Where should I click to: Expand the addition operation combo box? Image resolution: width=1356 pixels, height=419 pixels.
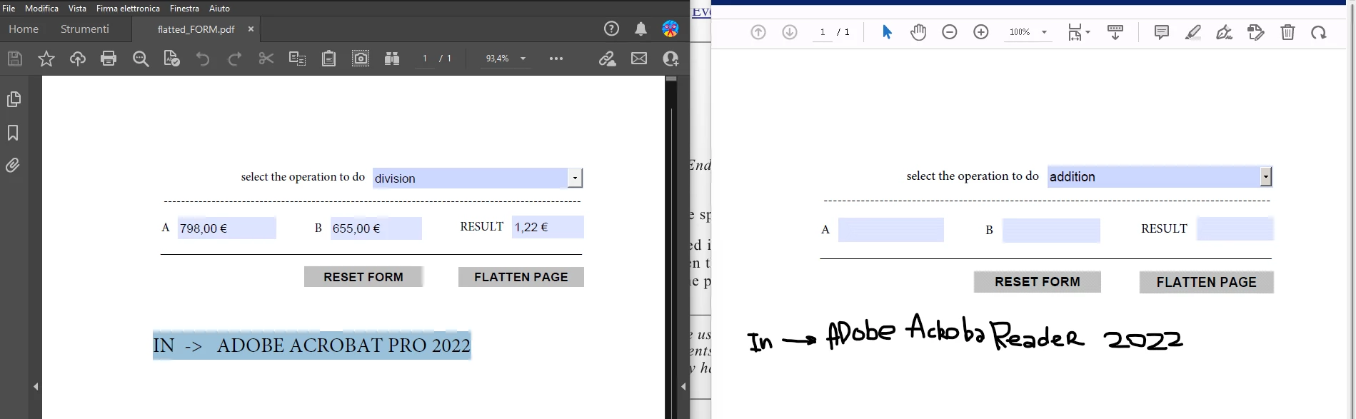coord(1266,176)
